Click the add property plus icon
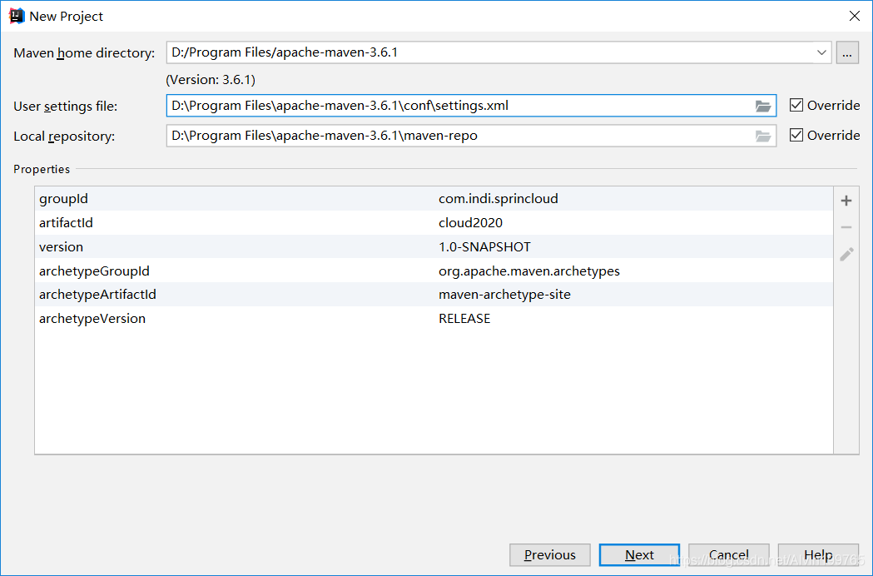 [846, 201]
